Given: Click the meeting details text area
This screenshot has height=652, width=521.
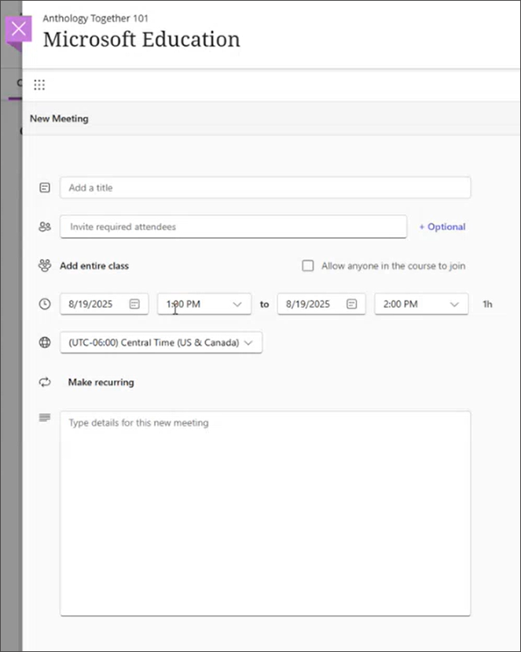Looking at the screenshot, I should 265,511.
